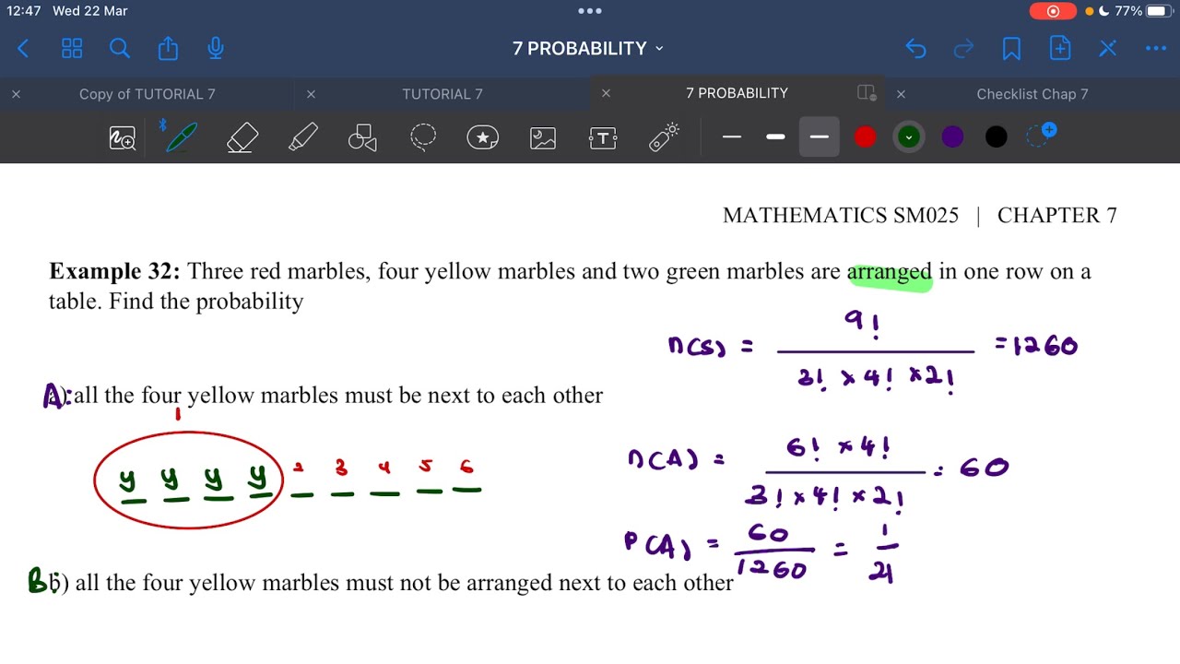1180x664 pixels.
Task: Select the 7 PROBABILITY tab
Action: (737, 93)
